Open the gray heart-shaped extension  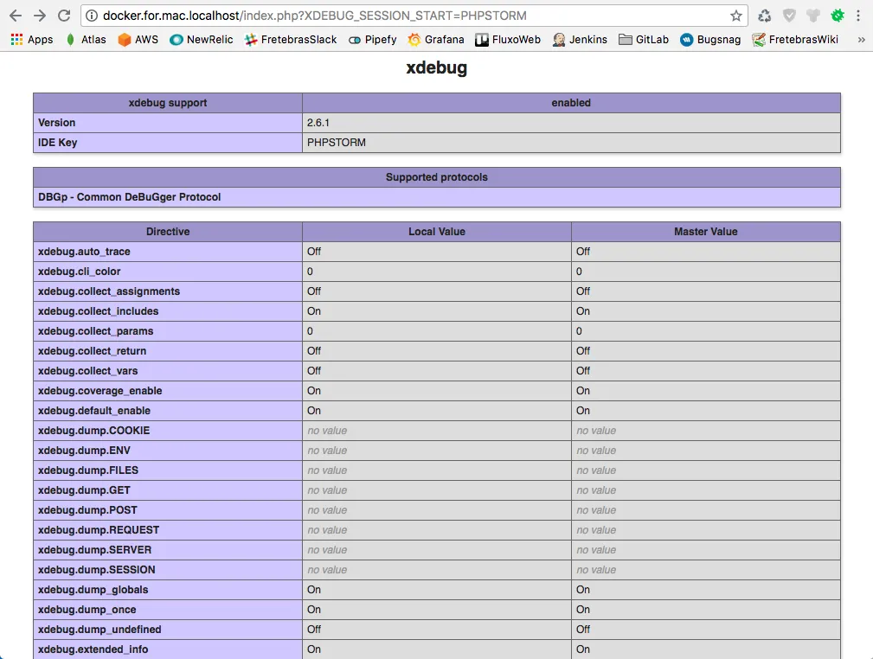click(813, 16)
